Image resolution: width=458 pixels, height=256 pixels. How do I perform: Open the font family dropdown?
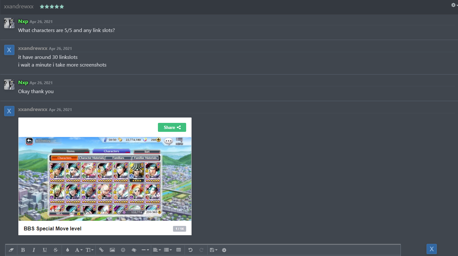79,250
